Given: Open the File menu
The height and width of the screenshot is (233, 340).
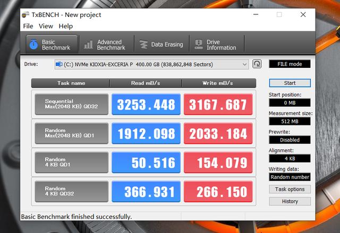Looking at the screenshot, I should click(x=28, y=26).
